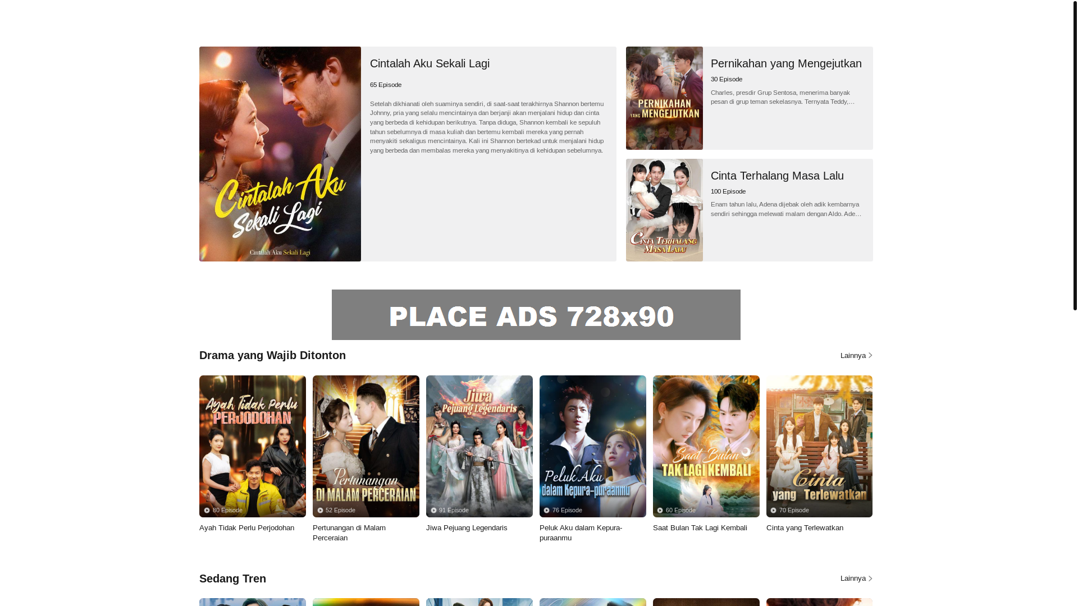Open the Cinta Terhalang Masa Lalu poster

(x=664, y=210)
